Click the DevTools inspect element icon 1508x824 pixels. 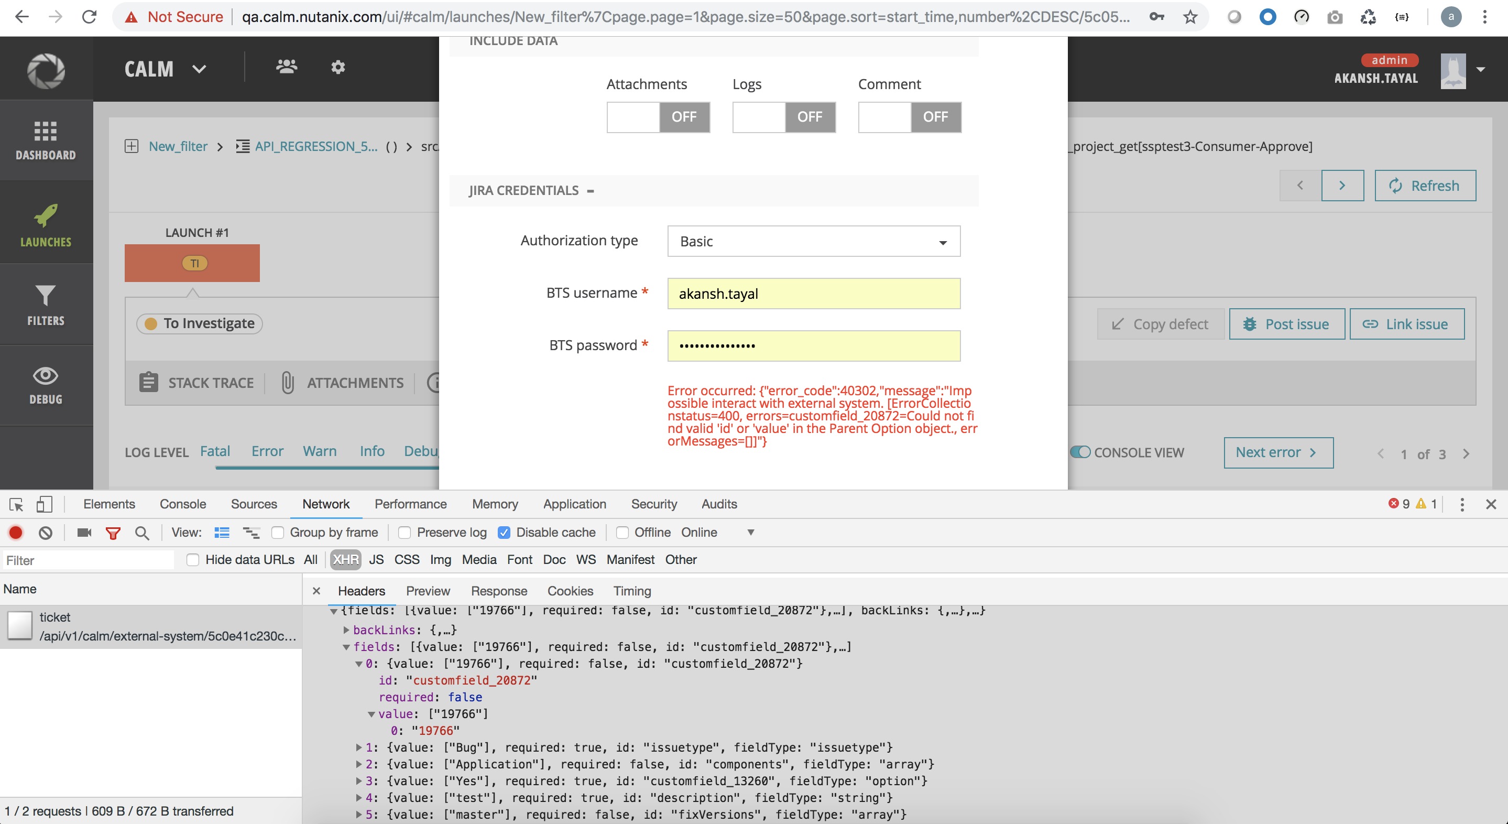[16, 504]
